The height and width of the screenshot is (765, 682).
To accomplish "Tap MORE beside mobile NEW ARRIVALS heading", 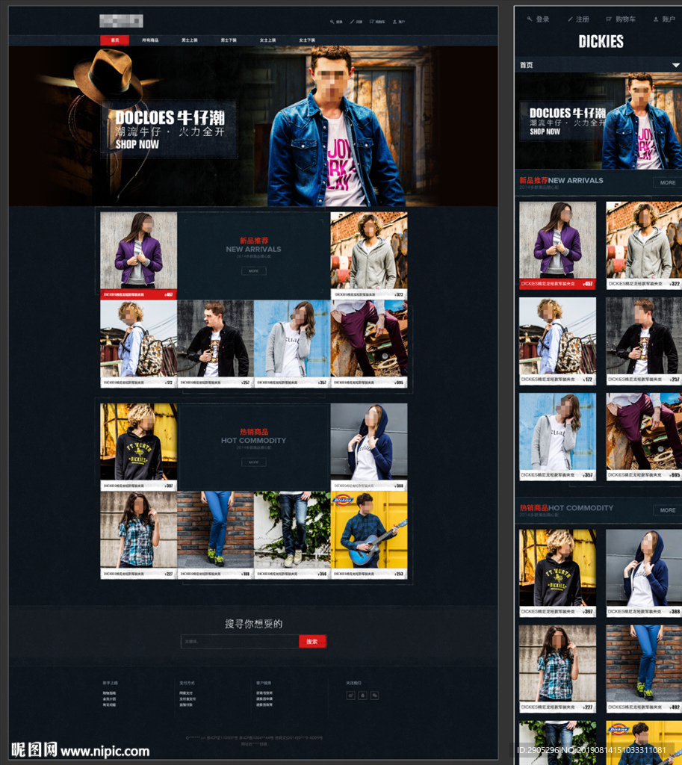I will click(x=667, y=182).
